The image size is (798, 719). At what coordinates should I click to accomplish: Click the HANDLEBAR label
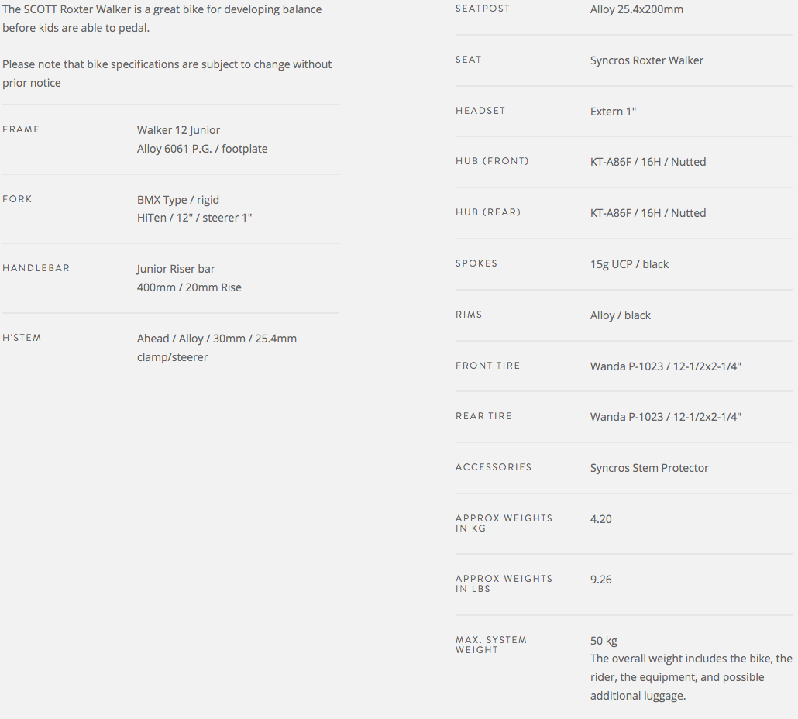click(36, 268)
